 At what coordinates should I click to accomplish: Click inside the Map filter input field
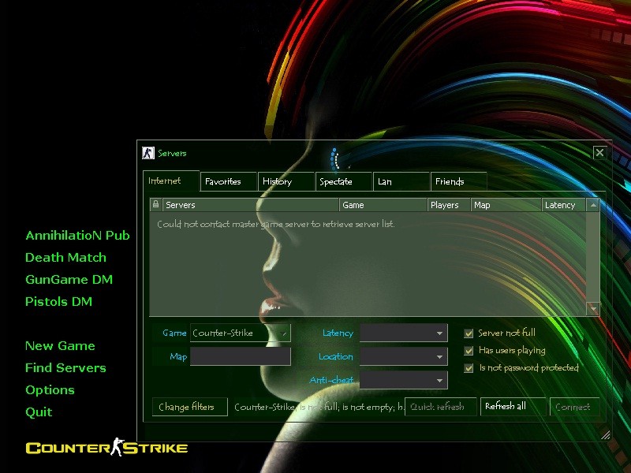pyautogui.click(x=240, y=356)
